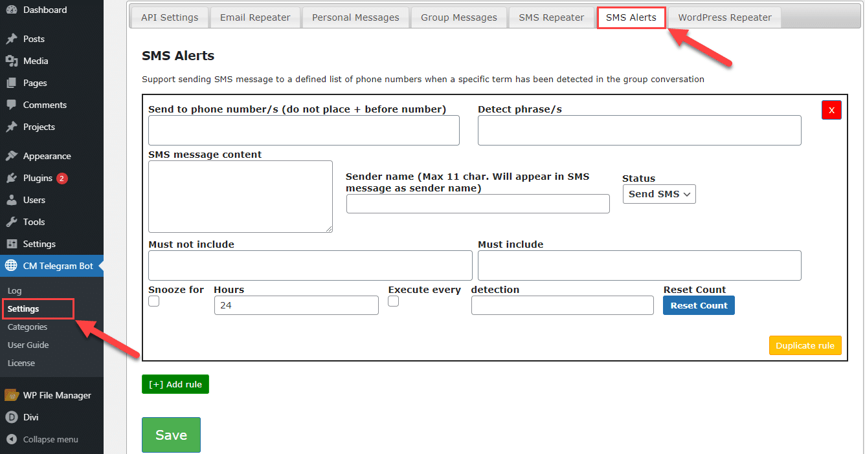Click the WP File Manager folder icon

[x=12, y=395]
